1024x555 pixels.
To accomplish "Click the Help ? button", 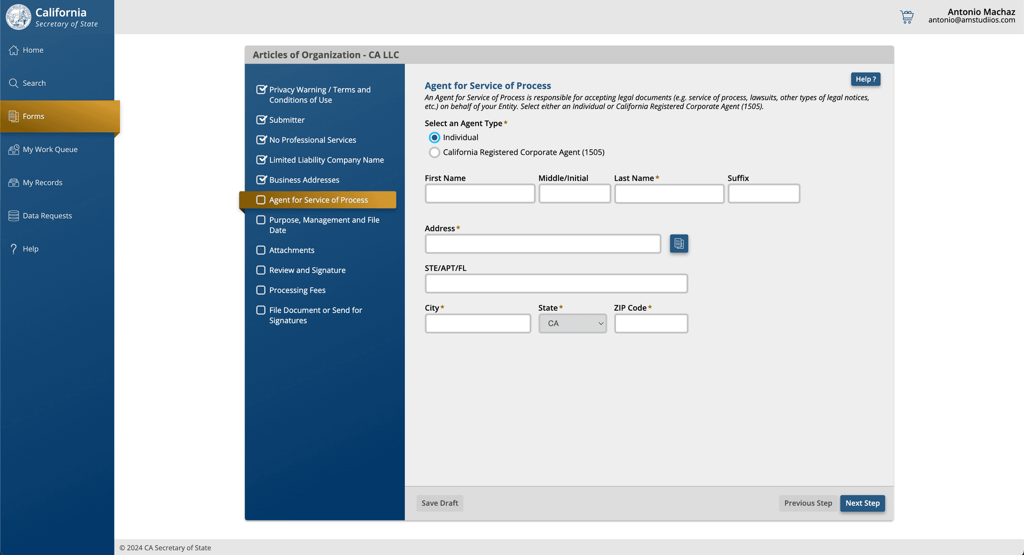I will [865, 79].
